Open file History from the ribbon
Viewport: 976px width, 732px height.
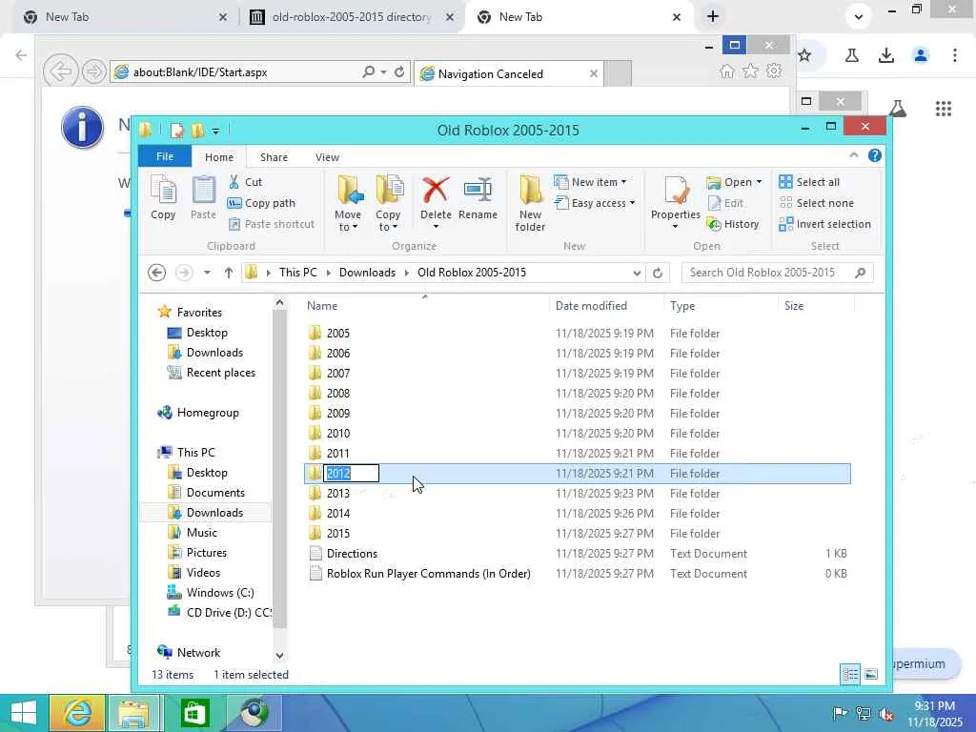[x=733, y=224]
